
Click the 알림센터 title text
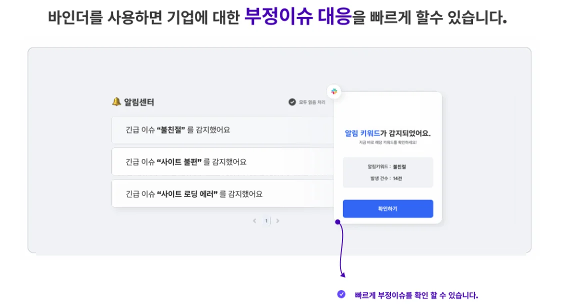click(x=139, y=102)
